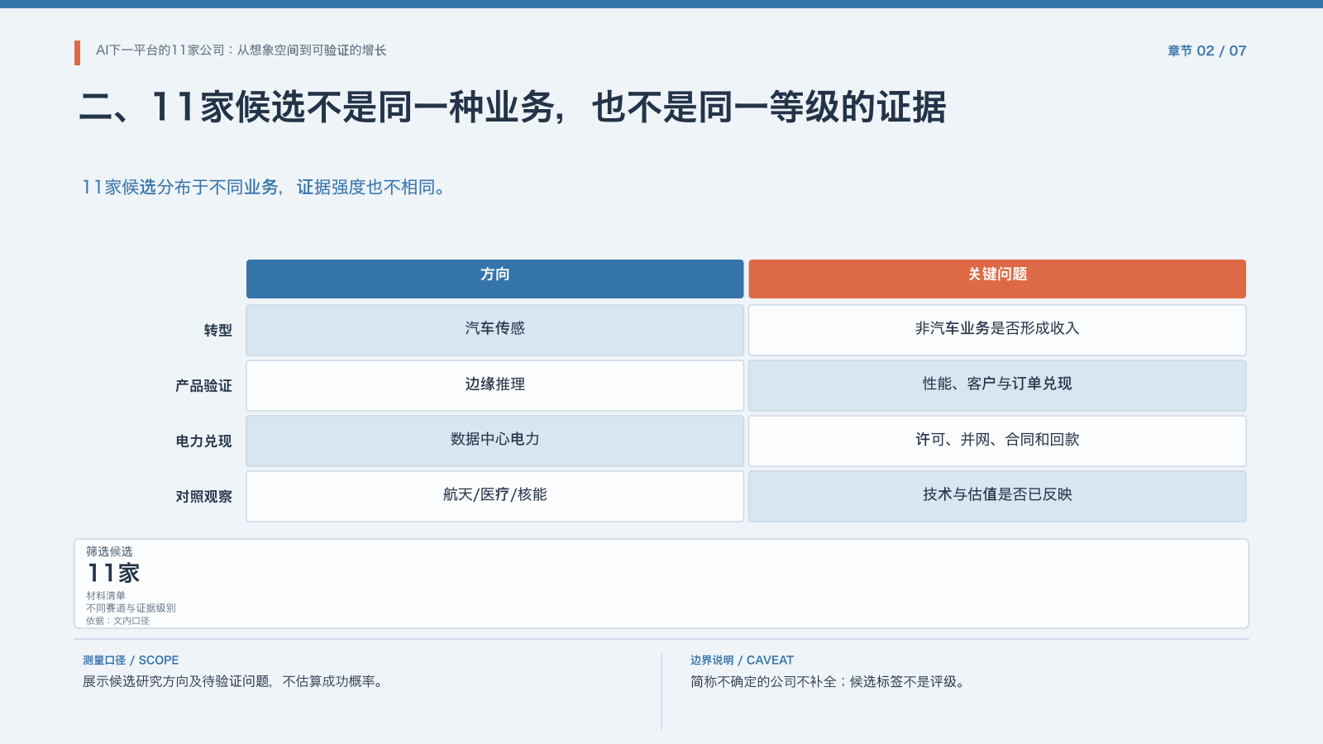Click the 技术与估值是否已反映 cell
Viewport: 1323px width, 744px height.
[x=997, y=496]
